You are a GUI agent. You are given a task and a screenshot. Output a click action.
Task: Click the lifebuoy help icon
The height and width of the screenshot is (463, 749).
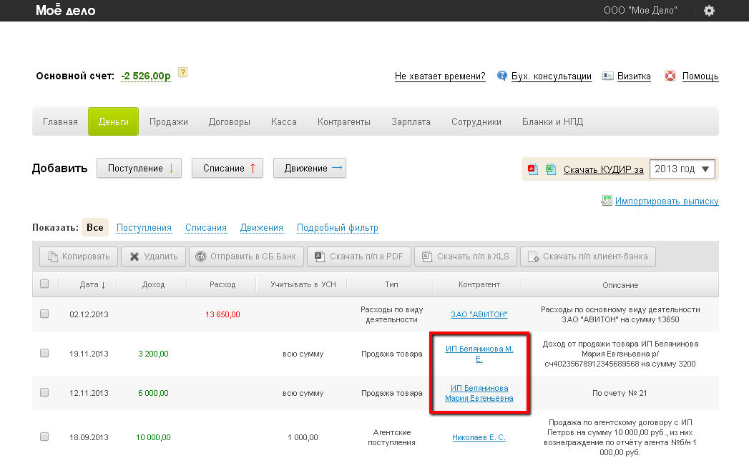click(x=670, y=76)
